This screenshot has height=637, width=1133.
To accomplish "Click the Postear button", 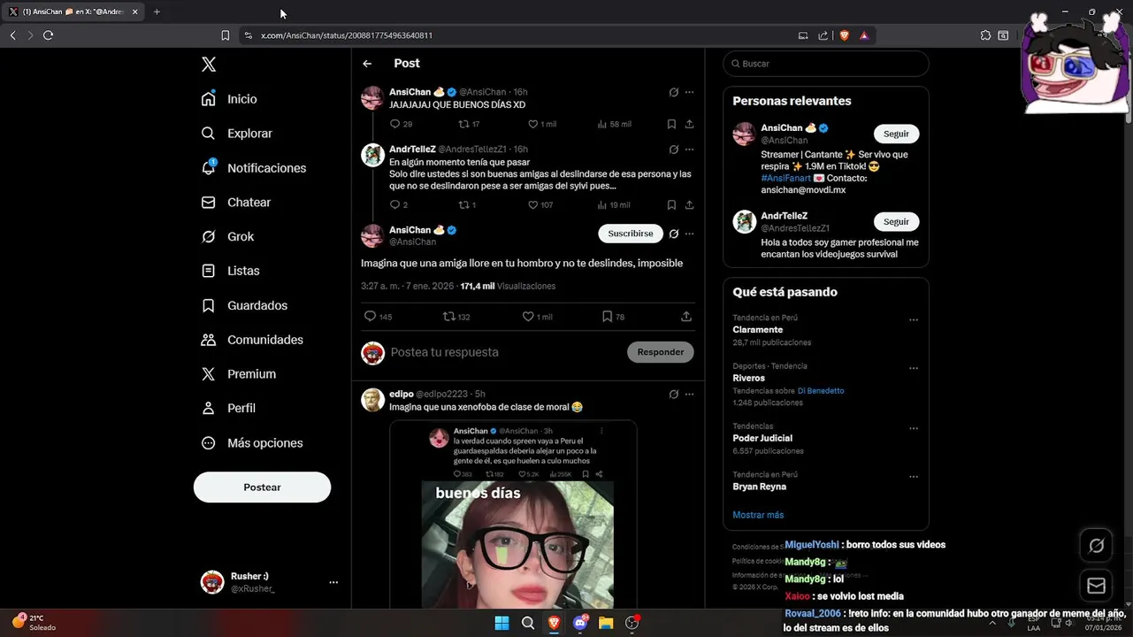I will coord(262,487).
